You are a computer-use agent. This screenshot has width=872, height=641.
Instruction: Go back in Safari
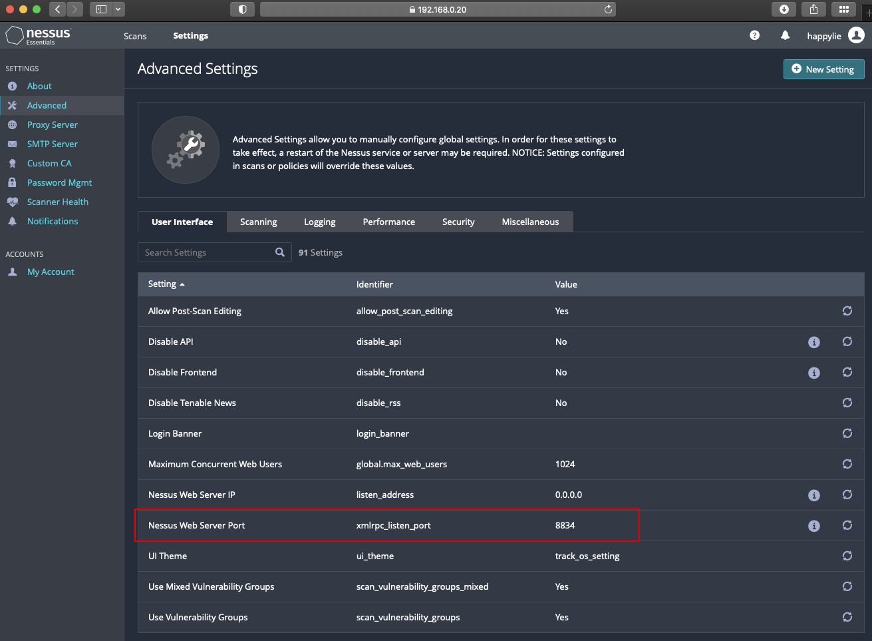click(x=58, y=9)
